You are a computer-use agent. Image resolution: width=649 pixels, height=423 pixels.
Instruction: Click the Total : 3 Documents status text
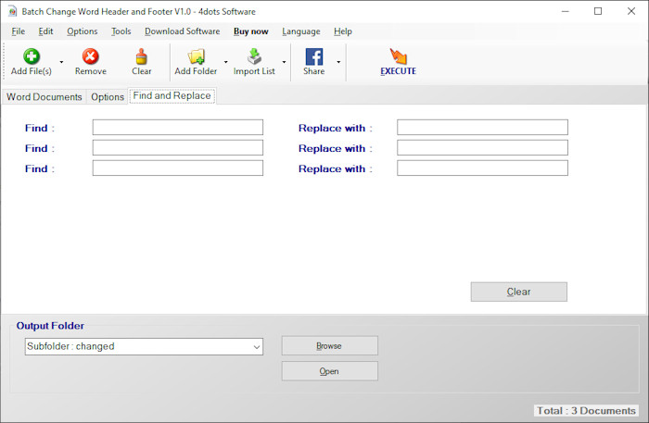(586, 411)
